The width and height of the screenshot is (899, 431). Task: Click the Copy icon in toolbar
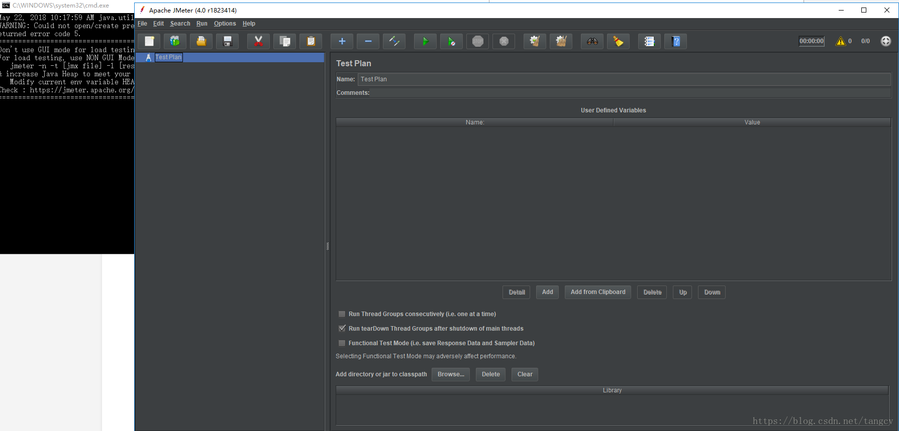284,41
